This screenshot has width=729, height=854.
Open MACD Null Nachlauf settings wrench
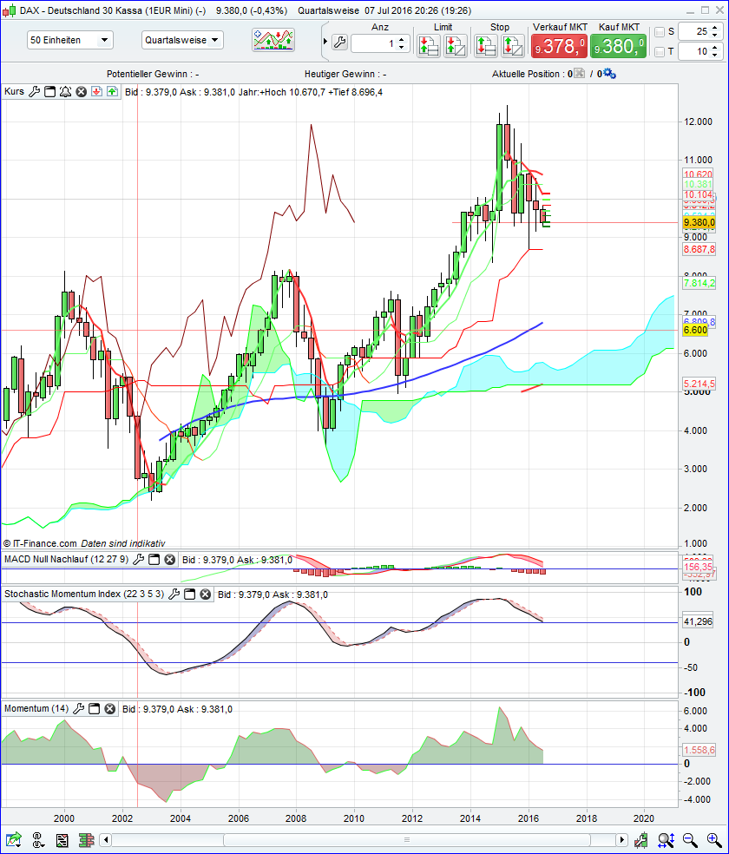pos(138,560)
